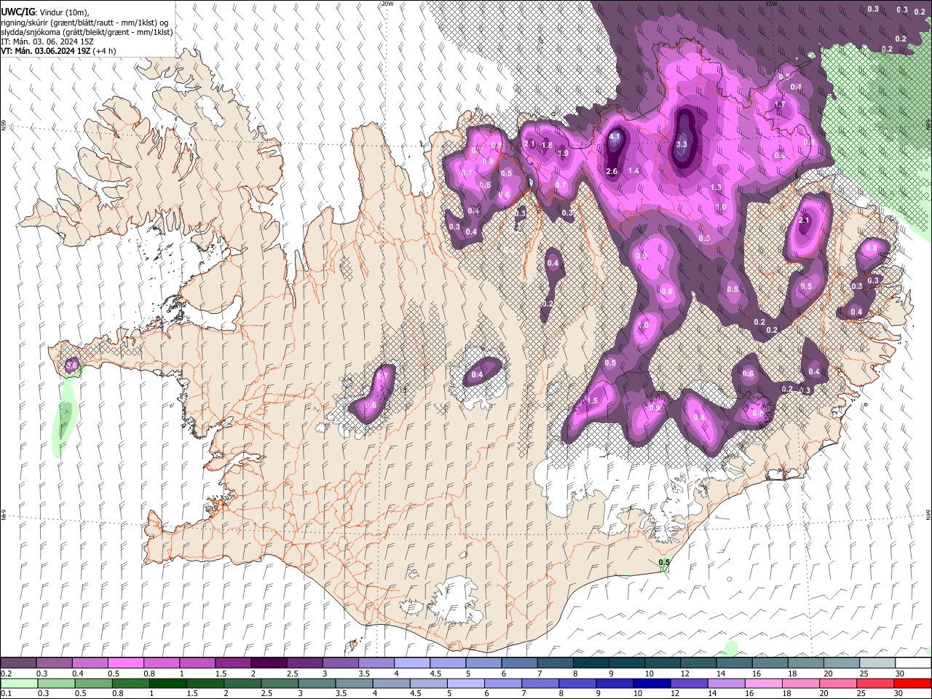Click the '1.4' value next to 2.6
The image size is (932, 699).
coord(633,170)
